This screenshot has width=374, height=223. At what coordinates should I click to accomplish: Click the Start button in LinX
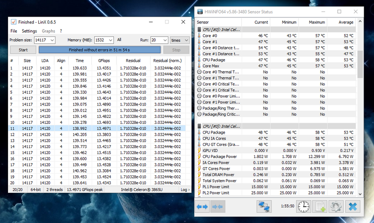coord(23,50)
